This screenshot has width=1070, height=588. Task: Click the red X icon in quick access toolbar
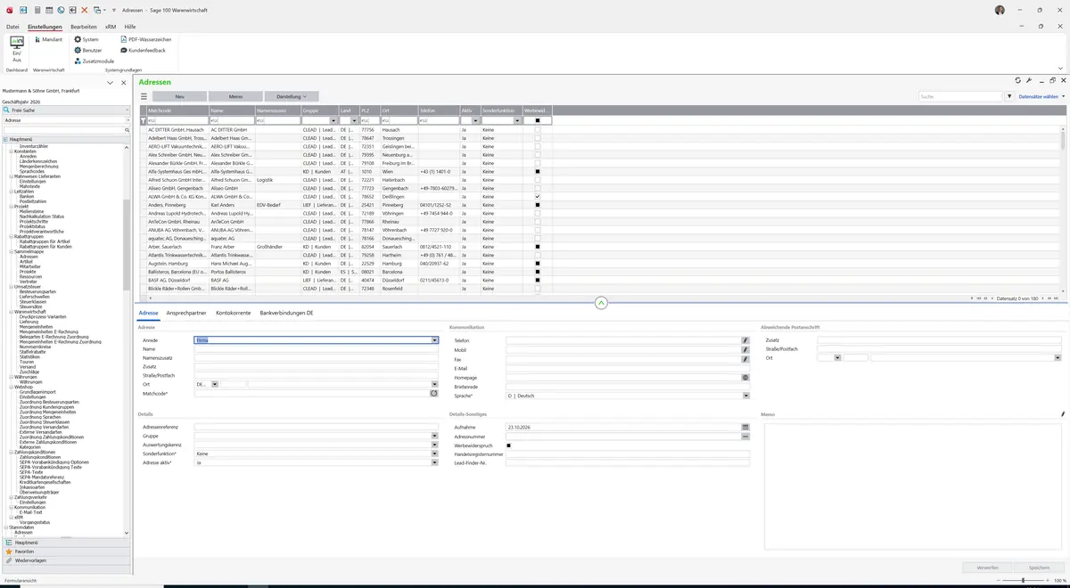pyautogui.click(x=84, y=10)
